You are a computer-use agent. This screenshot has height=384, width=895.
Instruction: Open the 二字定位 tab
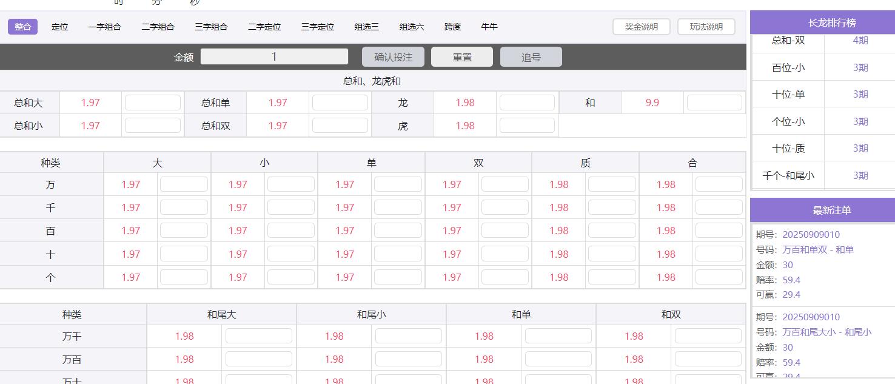(264, 27)
